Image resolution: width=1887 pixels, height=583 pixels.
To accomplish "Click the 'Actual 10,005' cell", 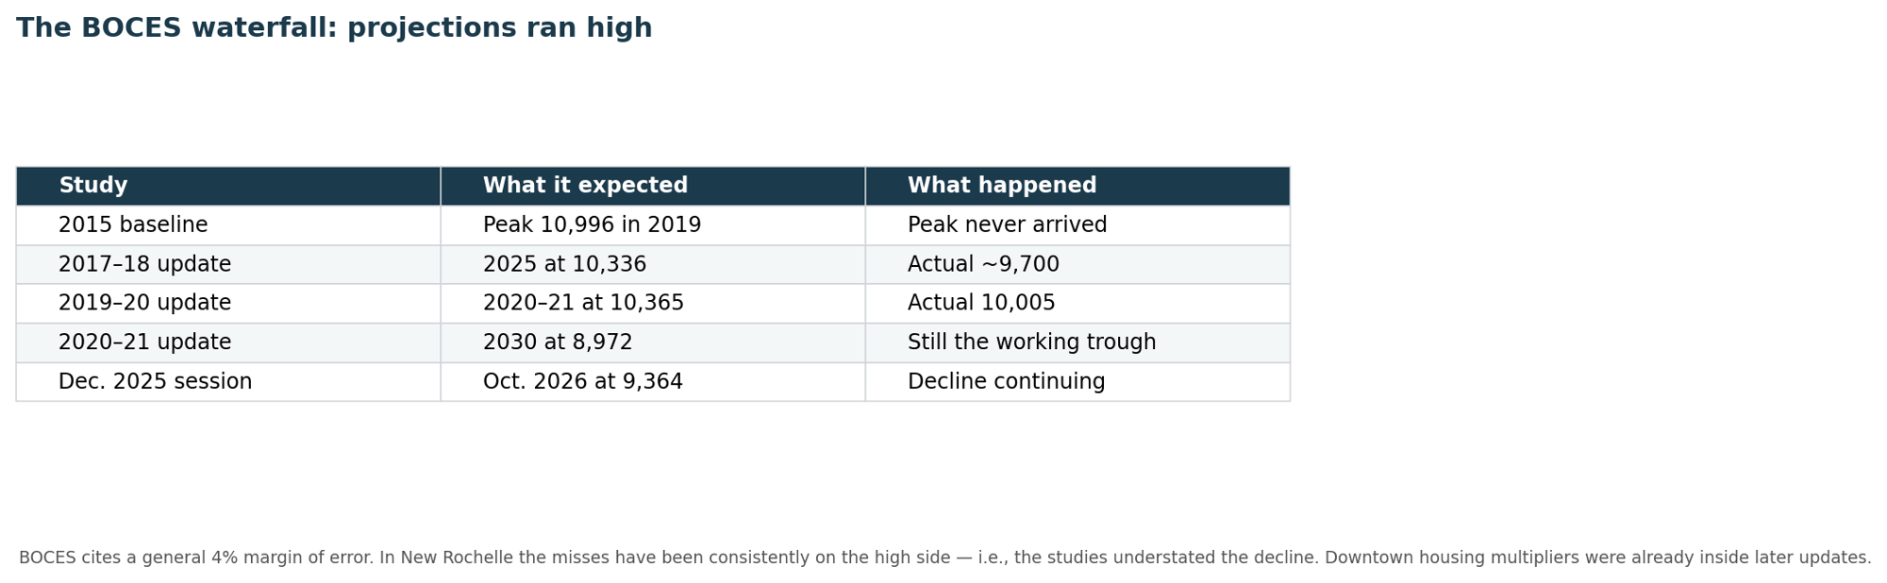I will point(1077,304).
